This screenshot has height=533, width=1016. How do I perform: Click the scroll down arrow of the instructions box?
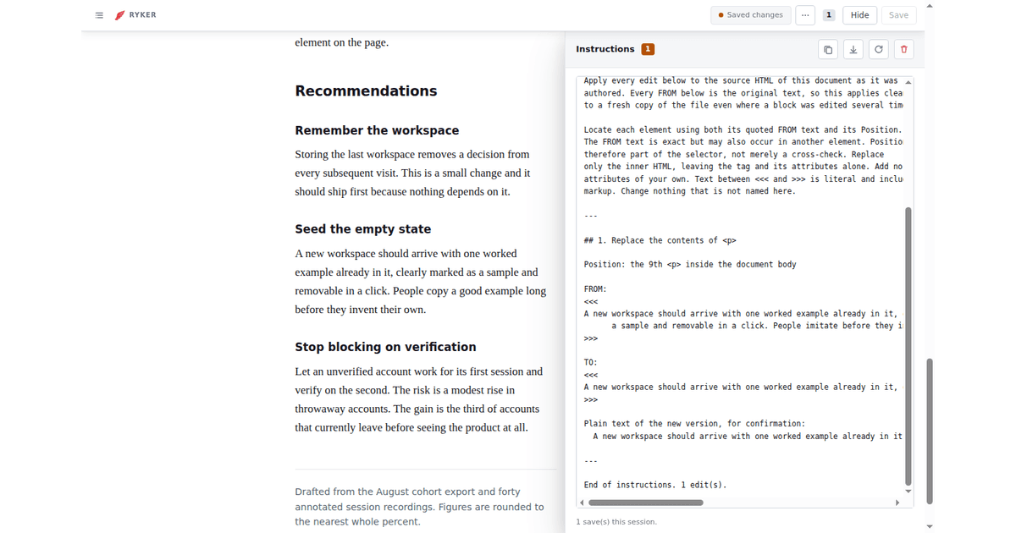click(x=908, y=491)
